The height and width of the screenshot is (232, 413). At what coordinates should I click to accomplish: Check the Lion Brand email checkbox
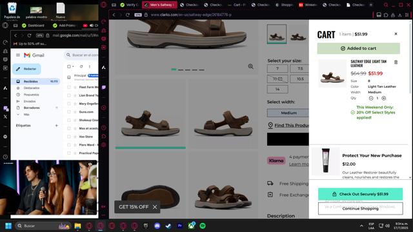tap(69, 95)
